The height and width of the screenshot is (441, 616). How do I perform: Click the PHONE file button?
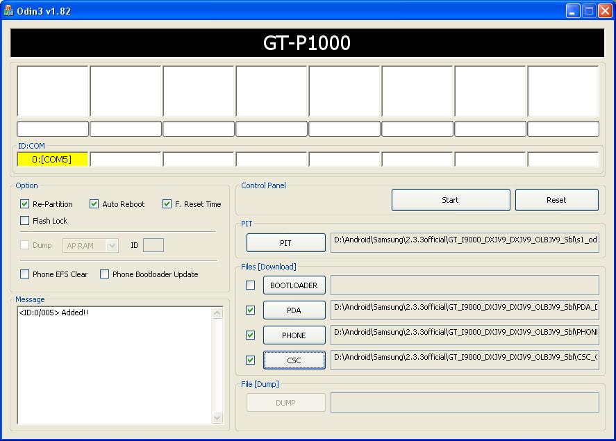pyautogui.click(x=294, y=335)
